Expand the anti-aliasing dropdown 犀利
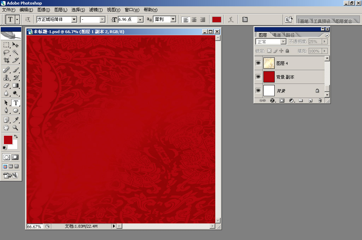 point(173,19)
